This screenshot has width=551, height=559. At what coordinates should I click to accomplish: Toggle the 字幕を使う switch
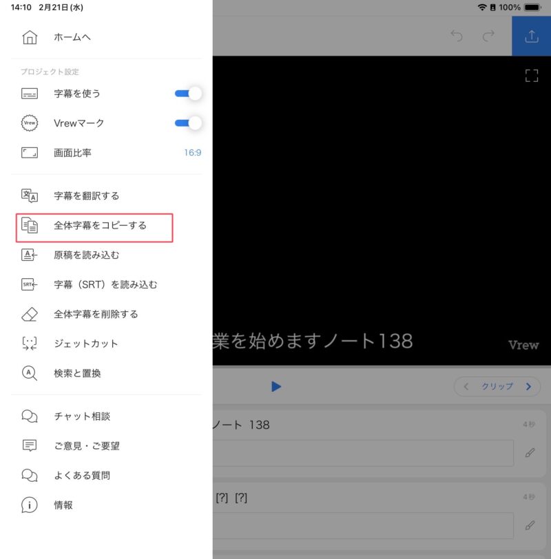[188, 94]
